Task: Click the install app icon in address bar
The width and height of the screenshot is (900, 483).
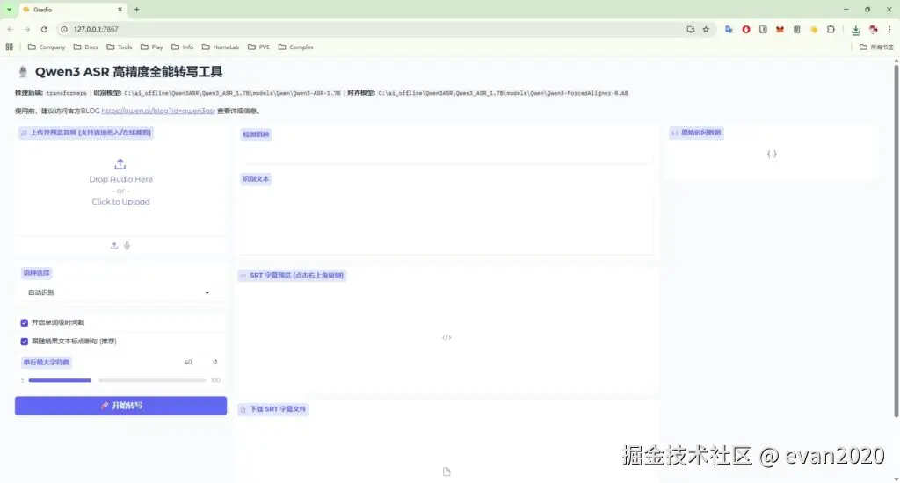Action: [x=691, y=29]
